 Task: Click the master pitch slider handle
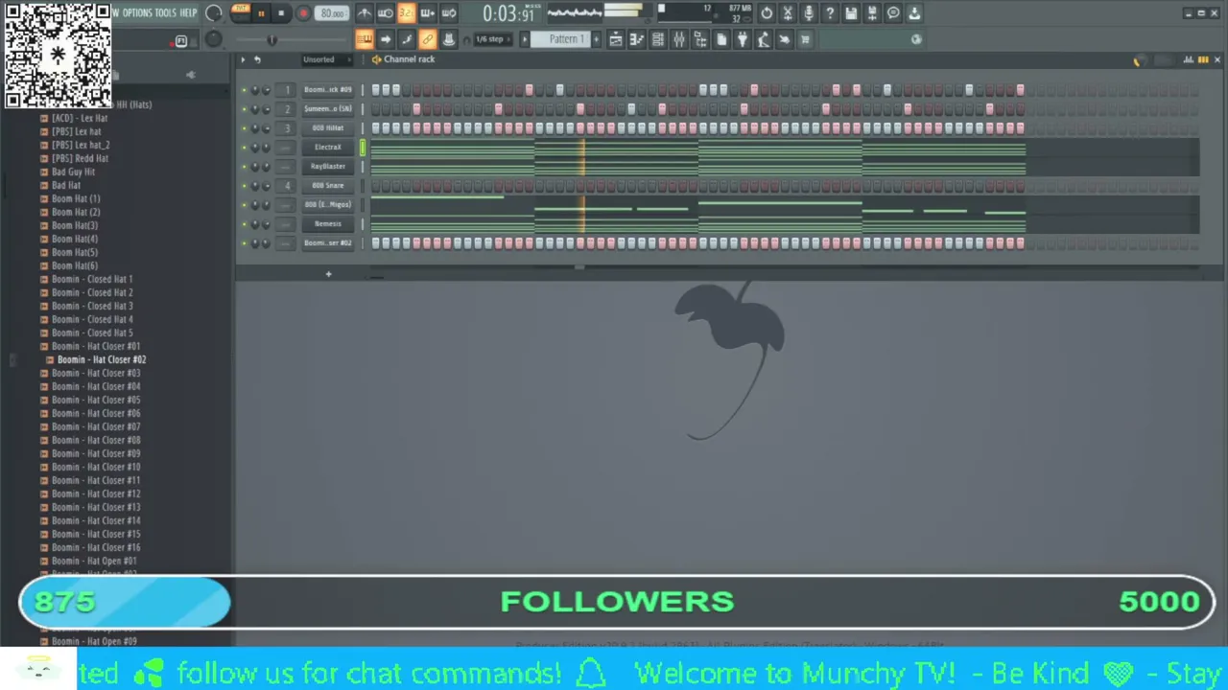pos(272,39)
